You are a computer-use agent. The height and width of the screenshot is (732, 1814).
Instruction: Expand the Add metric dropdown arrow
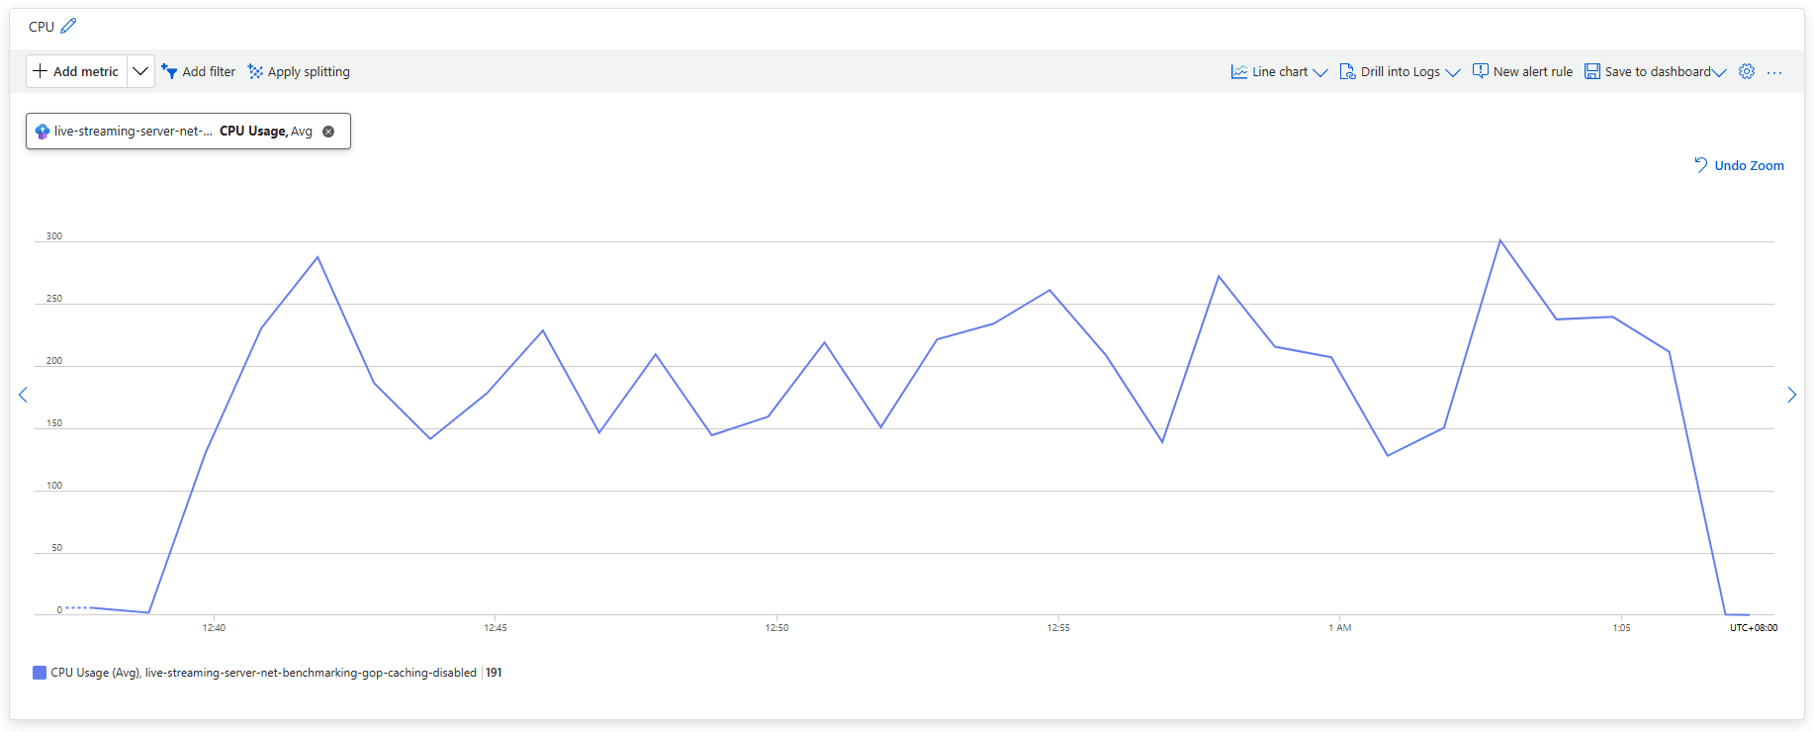(140, 71)
